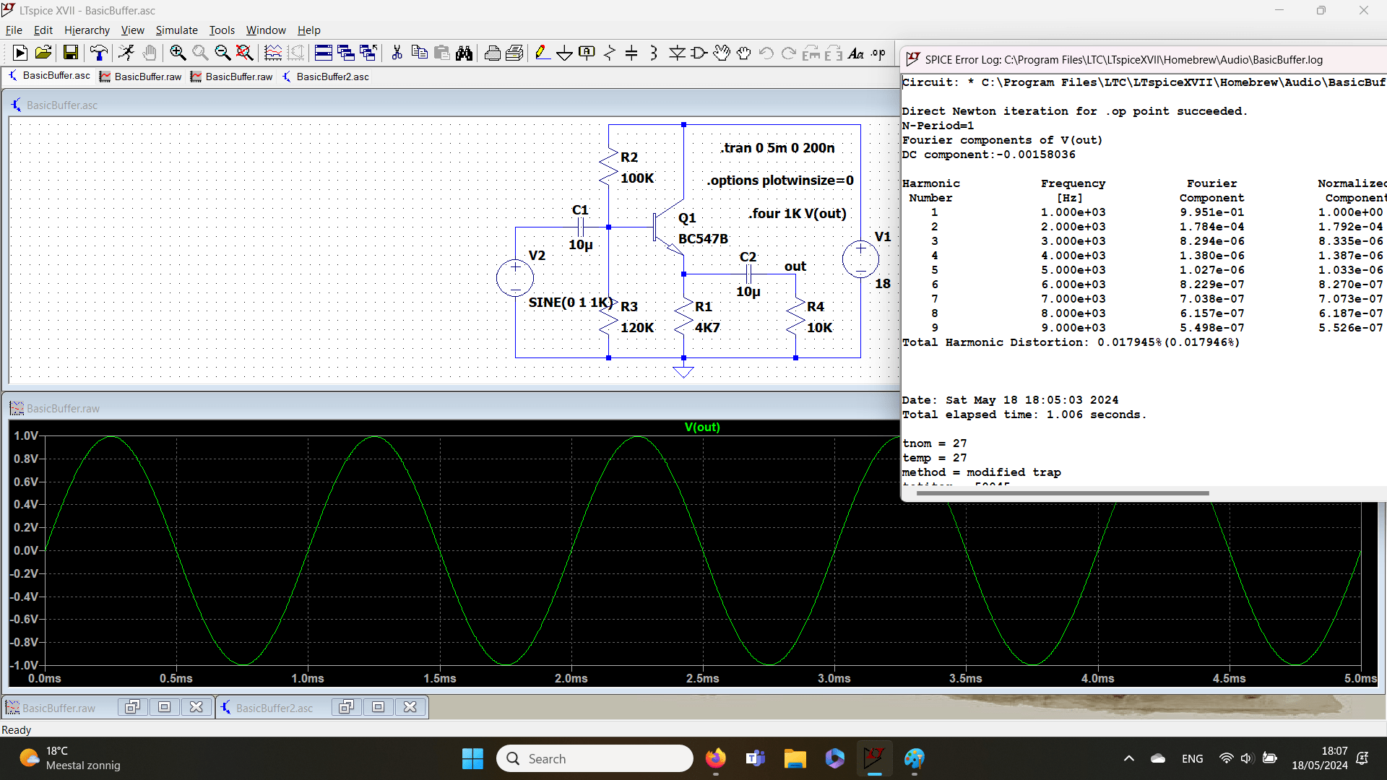
Task: Place an inductor from the toolbar
Action: tap(654, 53)
